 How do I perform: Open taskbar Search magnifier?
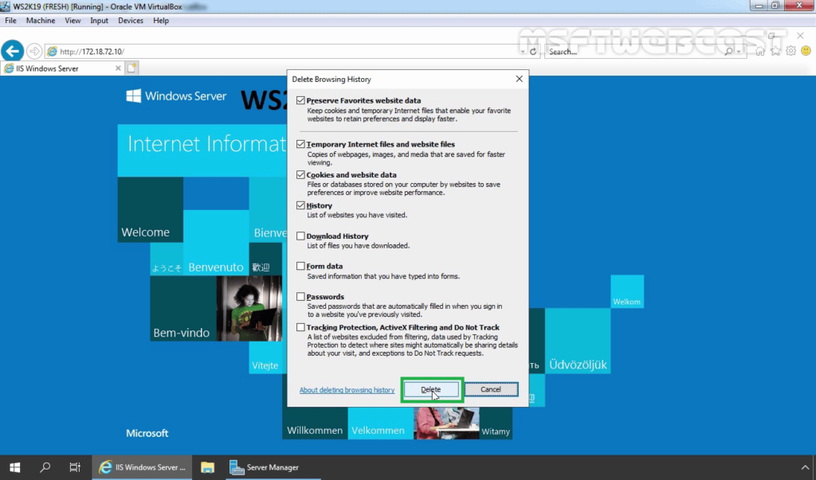click(x=45, y=467)
